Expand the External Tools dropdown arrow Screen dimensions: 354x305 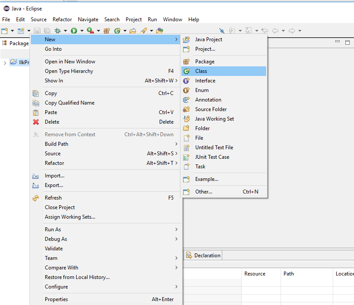[98, 31]
